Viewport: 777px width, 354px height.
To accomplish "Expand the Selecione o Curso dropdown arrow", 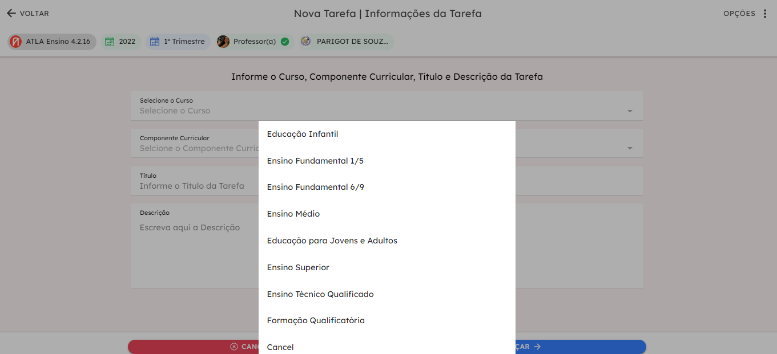I will point(630,111).
